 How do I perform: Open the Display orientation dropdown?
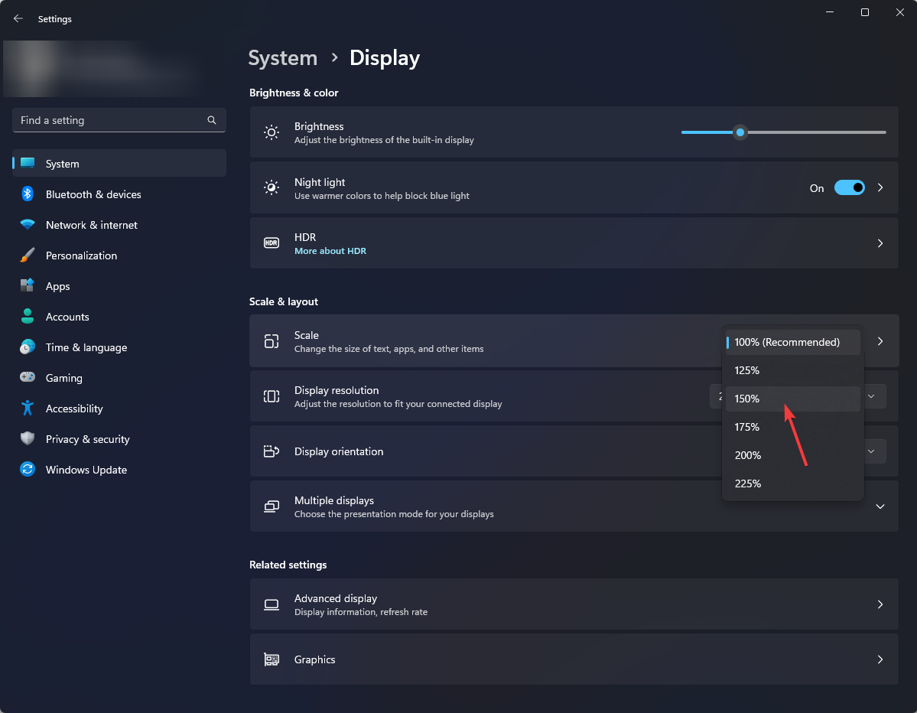click(x=871, y=451)
